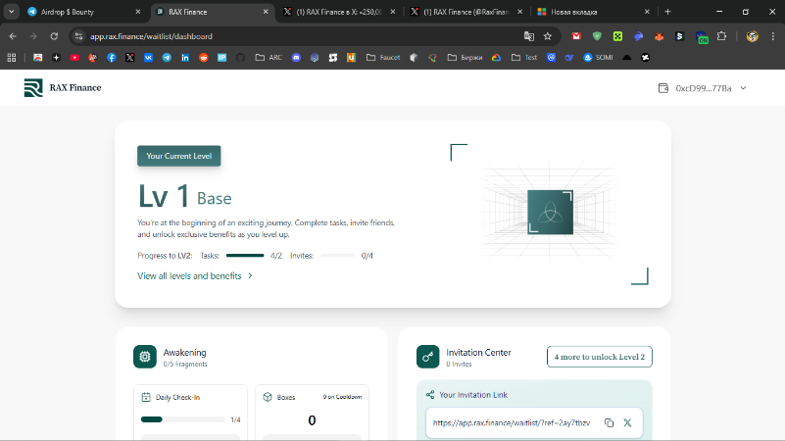Click 4 more to unlock Level 2

pyautogui.click(x=599, y=357)
